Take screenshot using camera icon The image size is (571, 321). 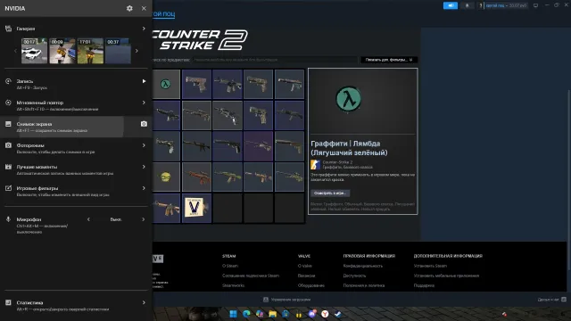[x=144, y=124]
